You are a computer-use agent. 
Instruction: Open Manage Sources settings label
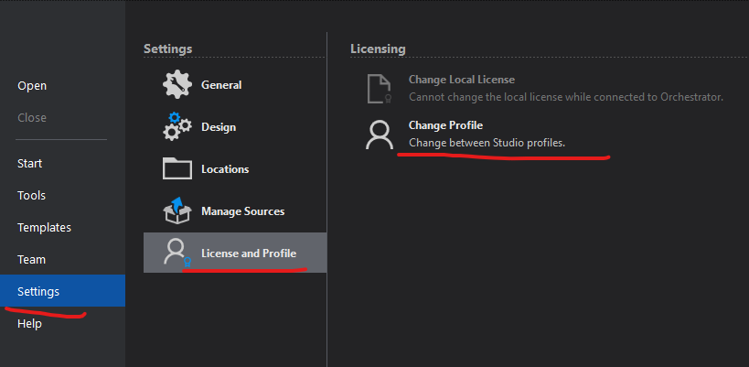click(242, 211)
